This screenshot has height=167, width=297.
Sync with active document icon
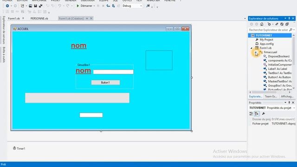tap(277, 24)
